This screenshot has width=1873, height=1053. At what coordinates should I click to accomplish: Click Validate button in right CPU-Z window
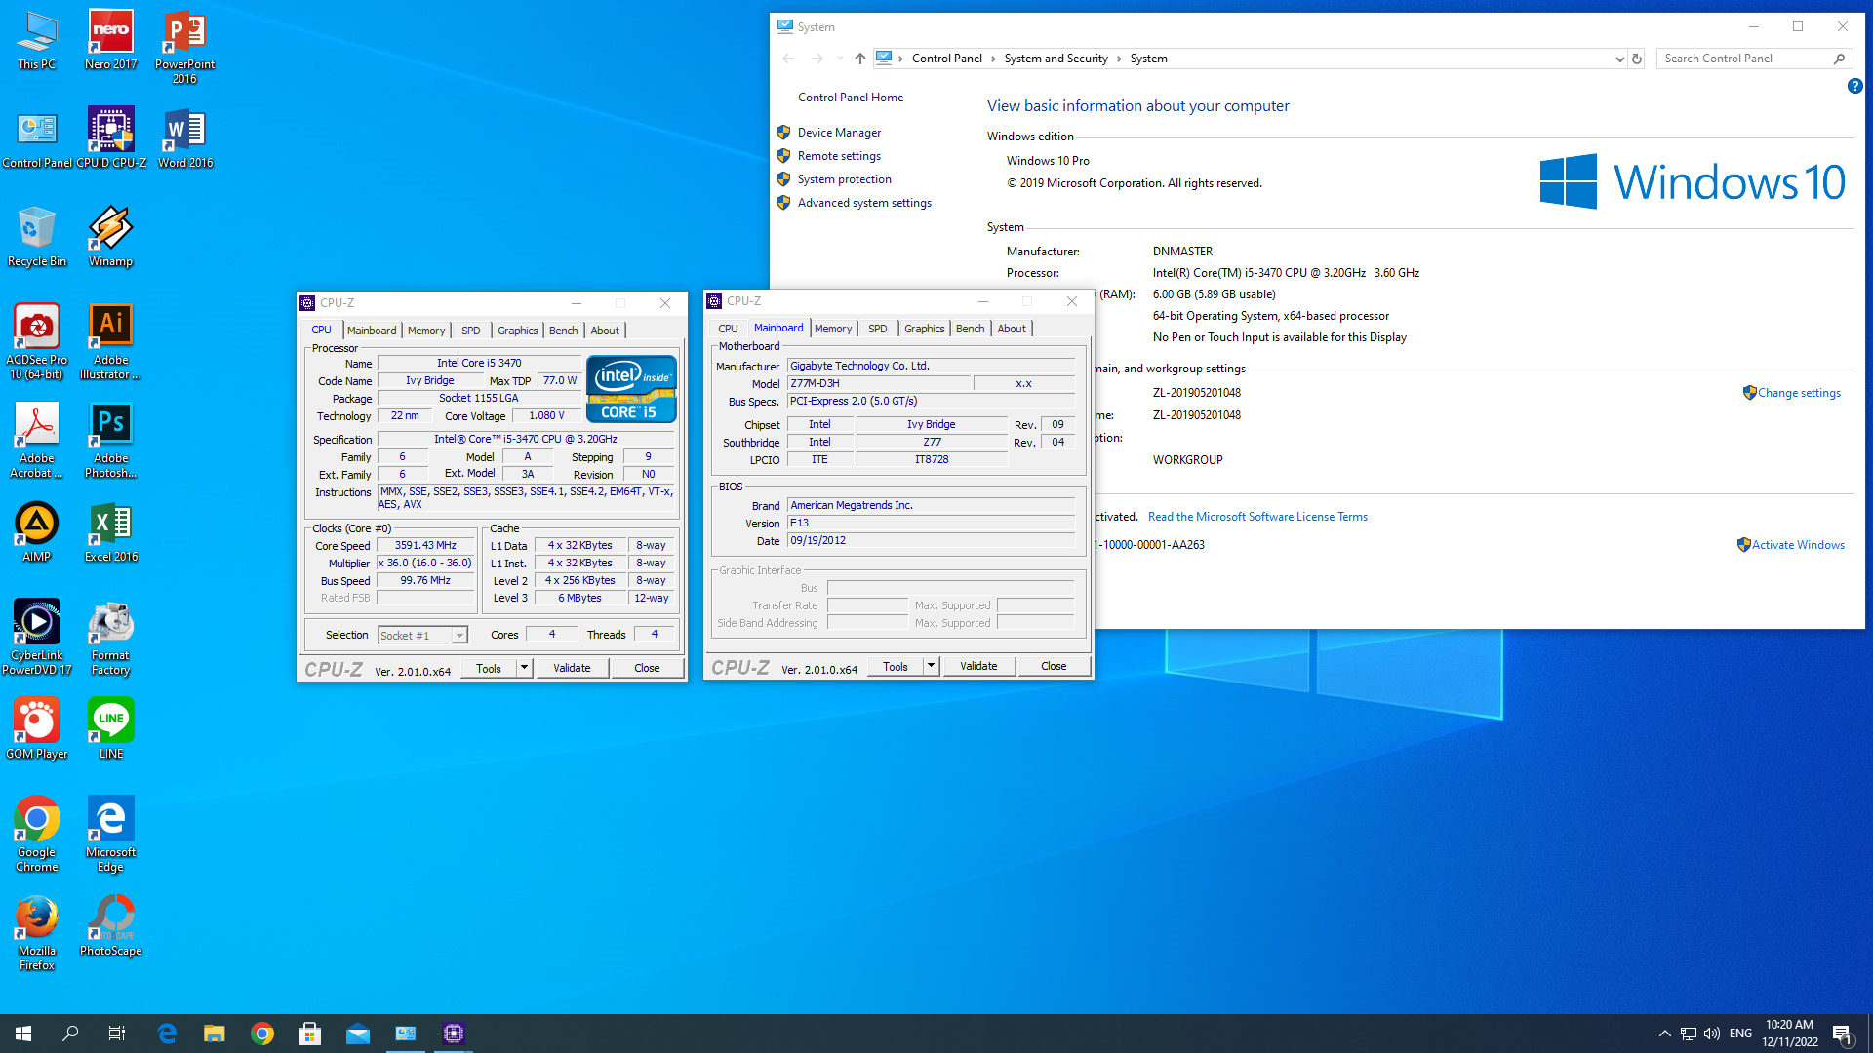(x=978, y=666)
